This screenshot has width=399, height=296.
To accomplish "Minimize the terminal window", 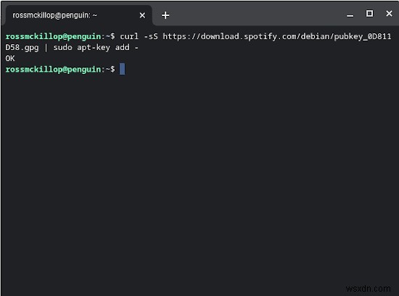I will point(350,15).
